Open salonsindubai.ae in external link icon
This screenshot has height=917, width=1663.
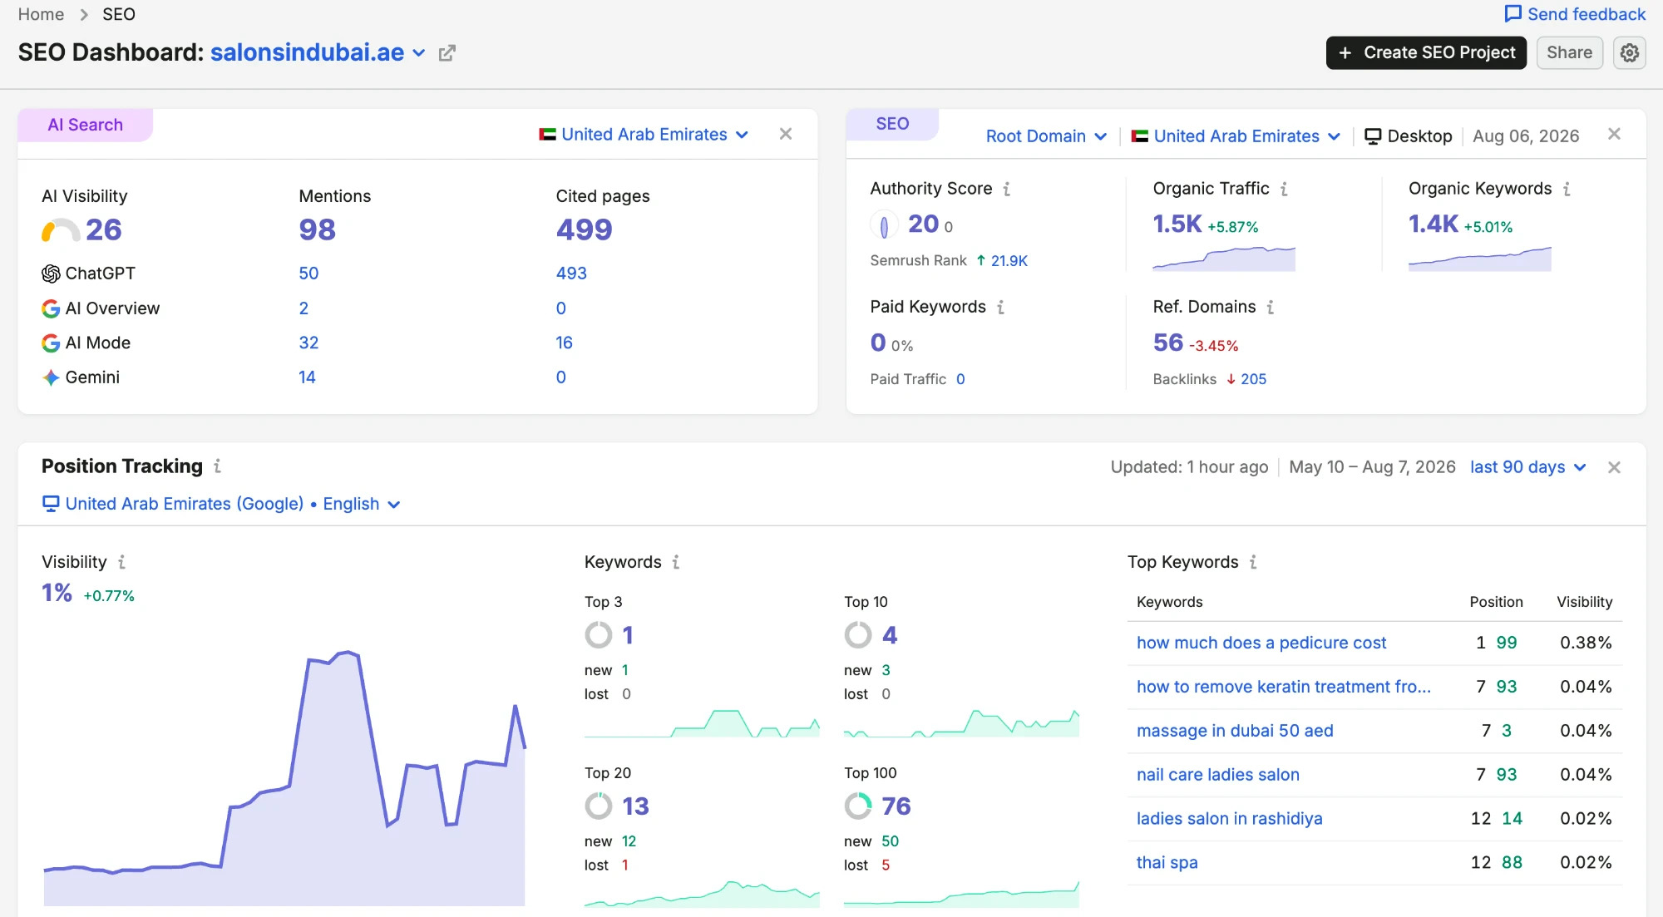tap(447, 53)
